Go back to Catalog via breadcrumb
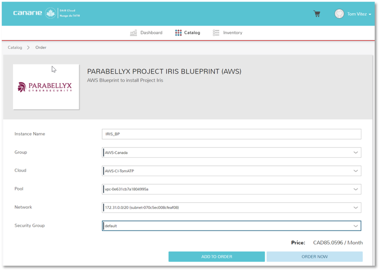This screenshot has width=380, height=271. pos(15,48)
